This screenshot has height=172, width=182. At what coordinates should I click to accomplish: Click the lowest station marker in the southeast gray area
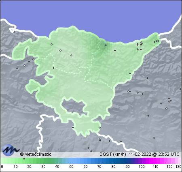tap(154, 138)
